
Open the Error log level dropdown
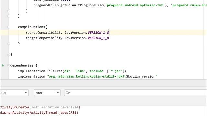coord(47,93)
